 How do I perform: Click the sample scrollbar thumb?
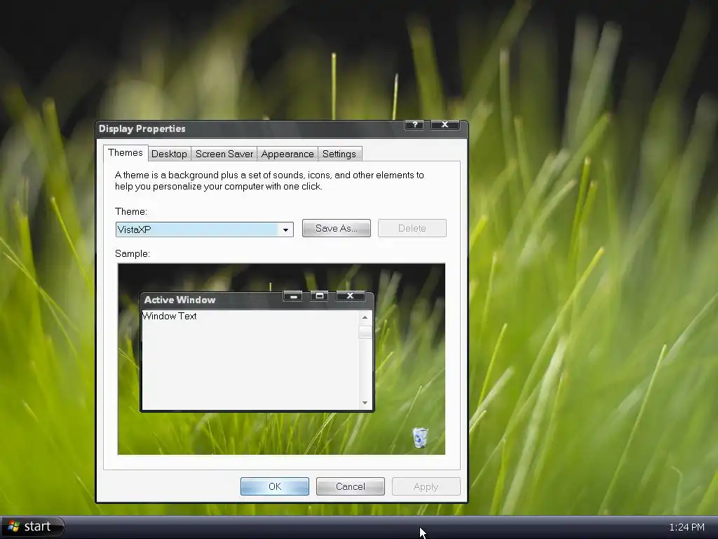pos(365,332)
